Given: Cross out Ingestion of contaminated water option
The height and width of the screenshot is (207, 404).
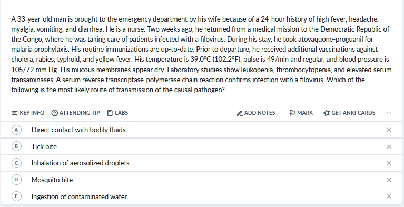Looking at the screenshot, I should tap(389, 196).
